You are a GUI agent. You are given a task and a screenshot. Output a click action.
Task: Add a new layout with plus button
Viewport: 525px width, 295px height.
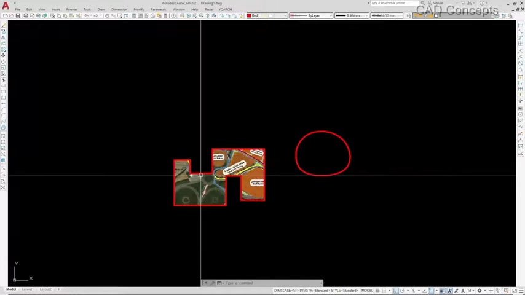click(x=58, y=289)
